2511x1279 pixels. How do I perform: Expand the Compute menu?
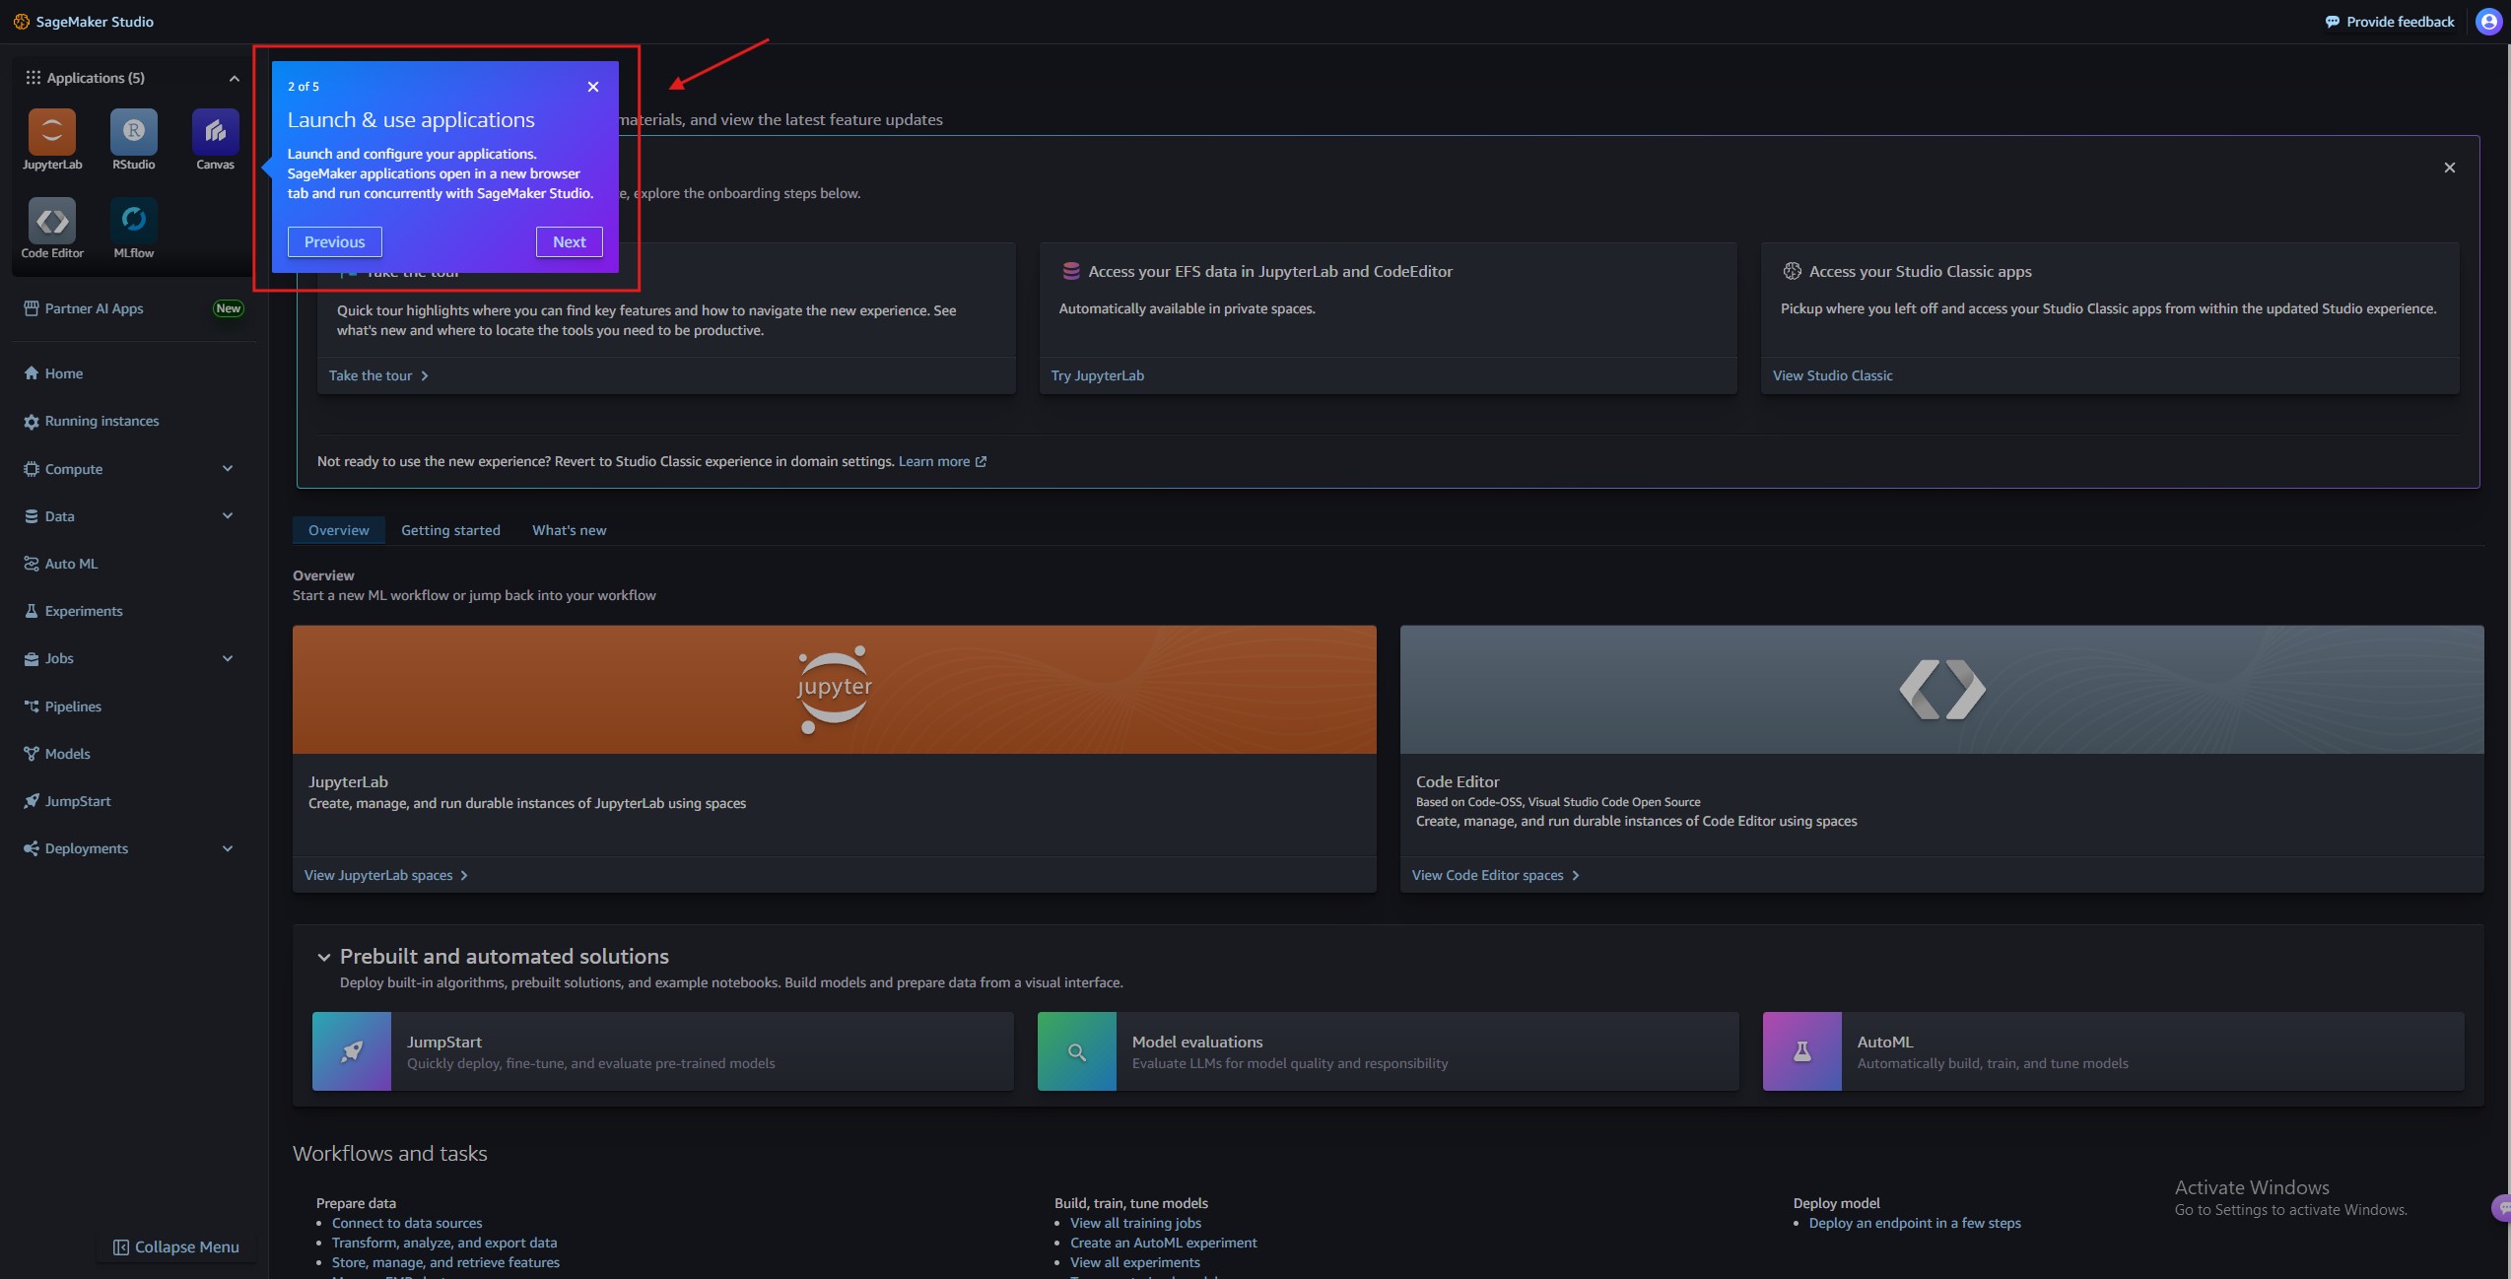click(x=228, y=469)
